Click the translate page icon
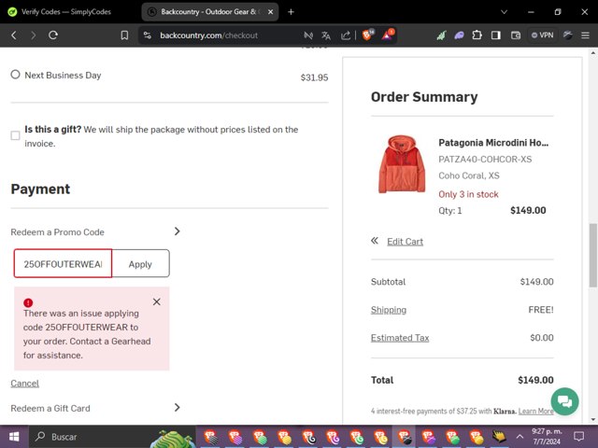The width and height of the screenshot is (598, 448). tap(326, 35)
